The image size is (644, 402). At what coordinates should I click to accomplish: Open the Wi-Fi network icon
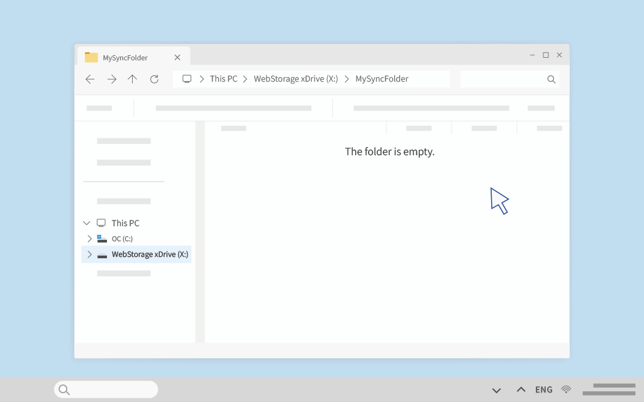[x=567, y=389]
